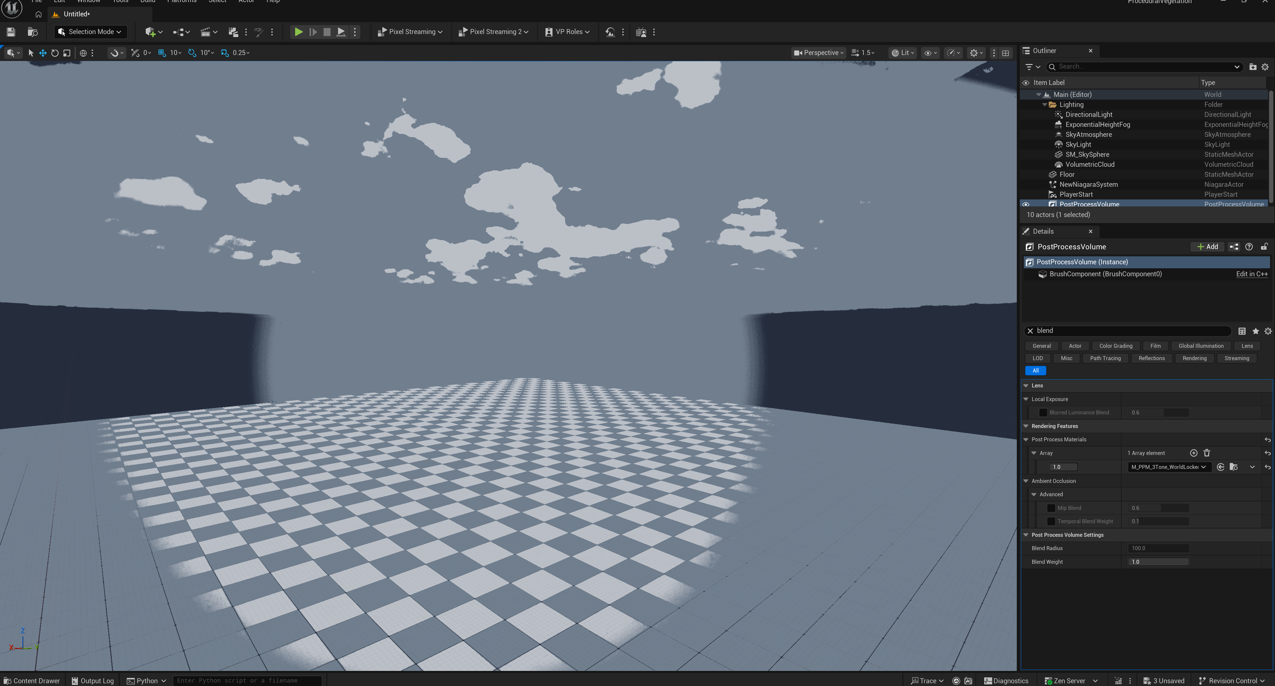This screenshot has width=1275, height=686.
Task: Click the Save current level icon
Action: coord(11,32)
